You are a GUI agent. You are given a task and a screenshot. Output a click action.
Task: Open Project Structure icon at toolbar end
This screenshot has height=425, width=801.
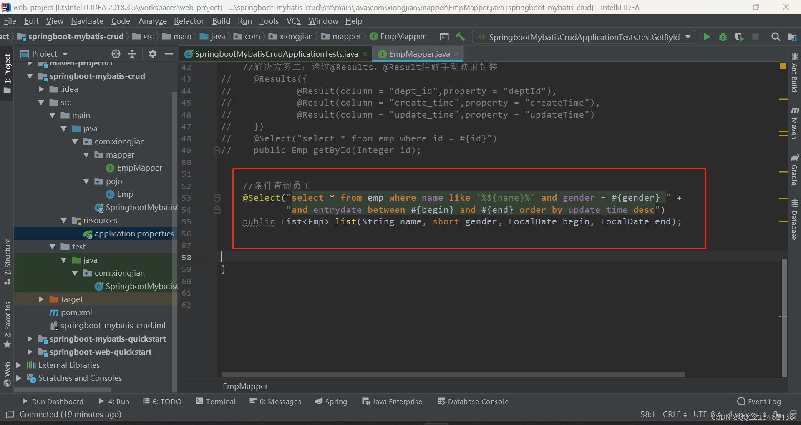pos(792,37)
